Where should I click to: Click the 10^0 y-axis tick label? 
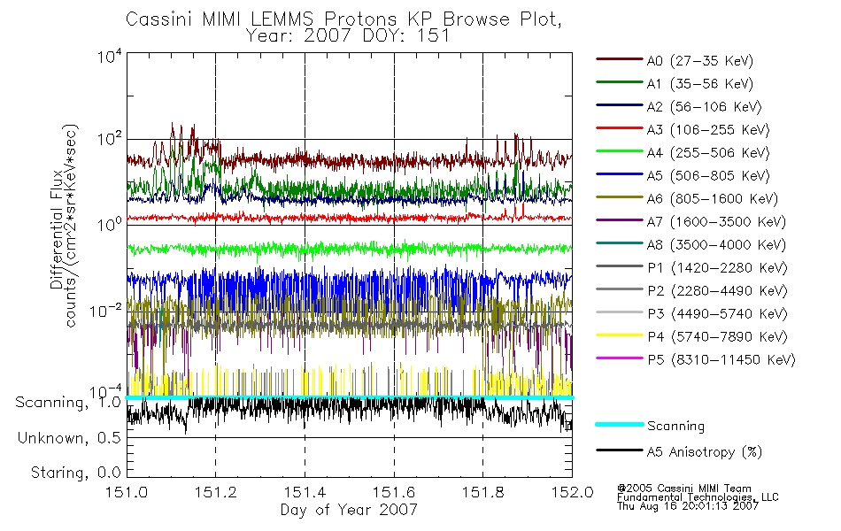(x=110, y=225)
